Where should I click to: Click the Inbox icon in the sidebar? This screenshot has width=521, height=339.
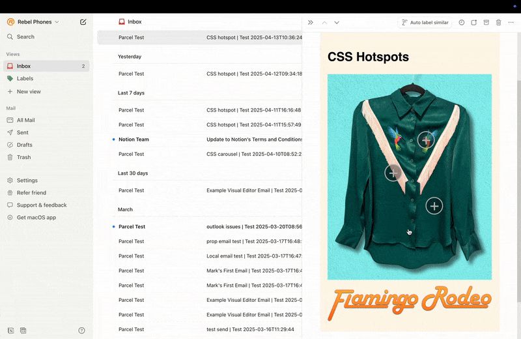[x=10, y=66]
